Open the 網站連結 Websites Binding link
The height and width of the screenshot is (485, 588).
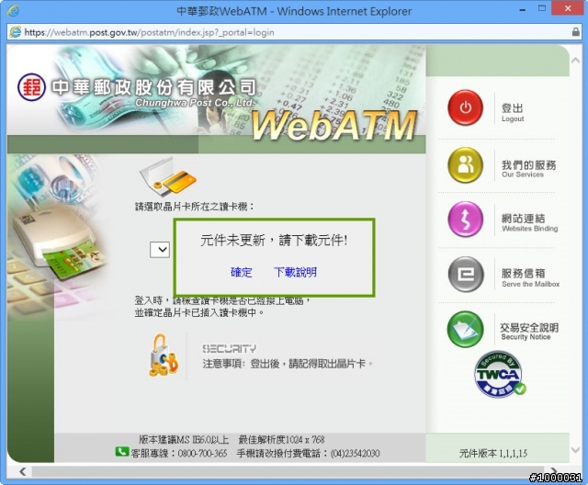pyautogui.click(x=529, y=222)
